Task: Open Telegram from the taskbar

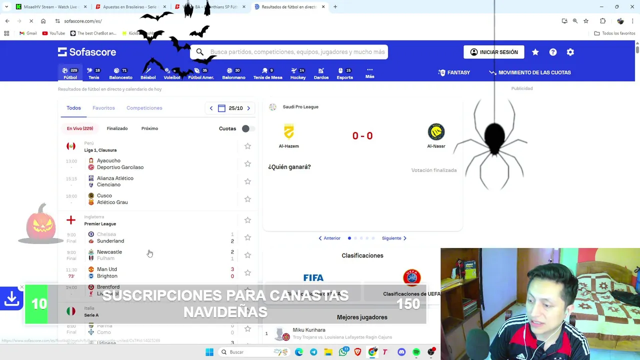Action: pyautogui.click(x=313, y=352)
